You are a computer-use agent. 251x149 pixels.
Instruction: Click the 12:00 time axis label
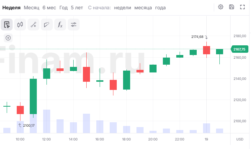[46, 139]
